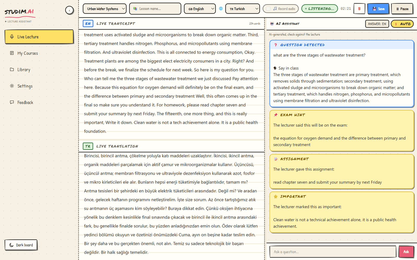Submit with the Ask button
Viewport: 417px width, 260px height.
[406, 252]
